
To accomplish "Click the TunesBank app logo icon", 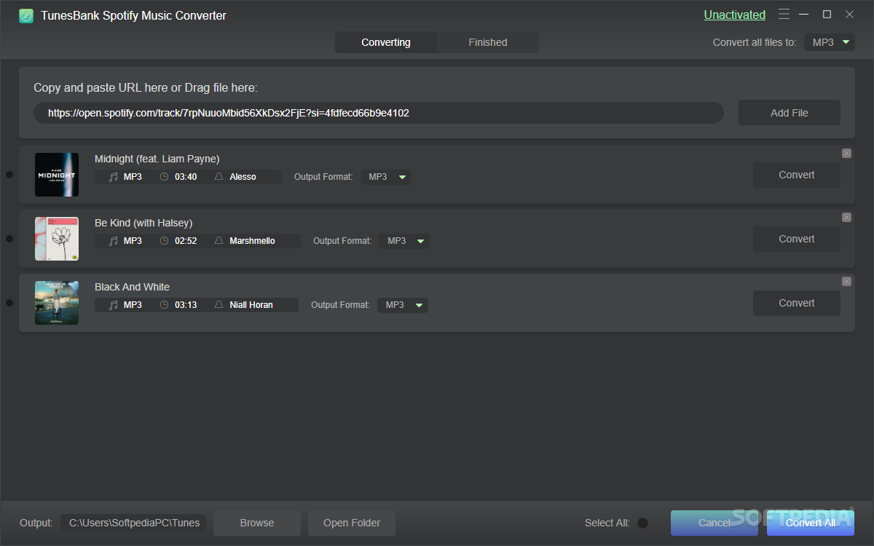I will click(x=26, y=15).
